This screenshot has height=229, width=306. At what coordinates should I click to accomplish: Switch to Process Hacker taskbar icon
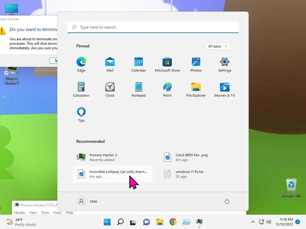tap(199, 222)
